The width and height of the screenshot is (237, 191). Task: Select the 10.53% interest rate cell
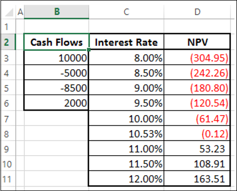[x=126, y=133]
